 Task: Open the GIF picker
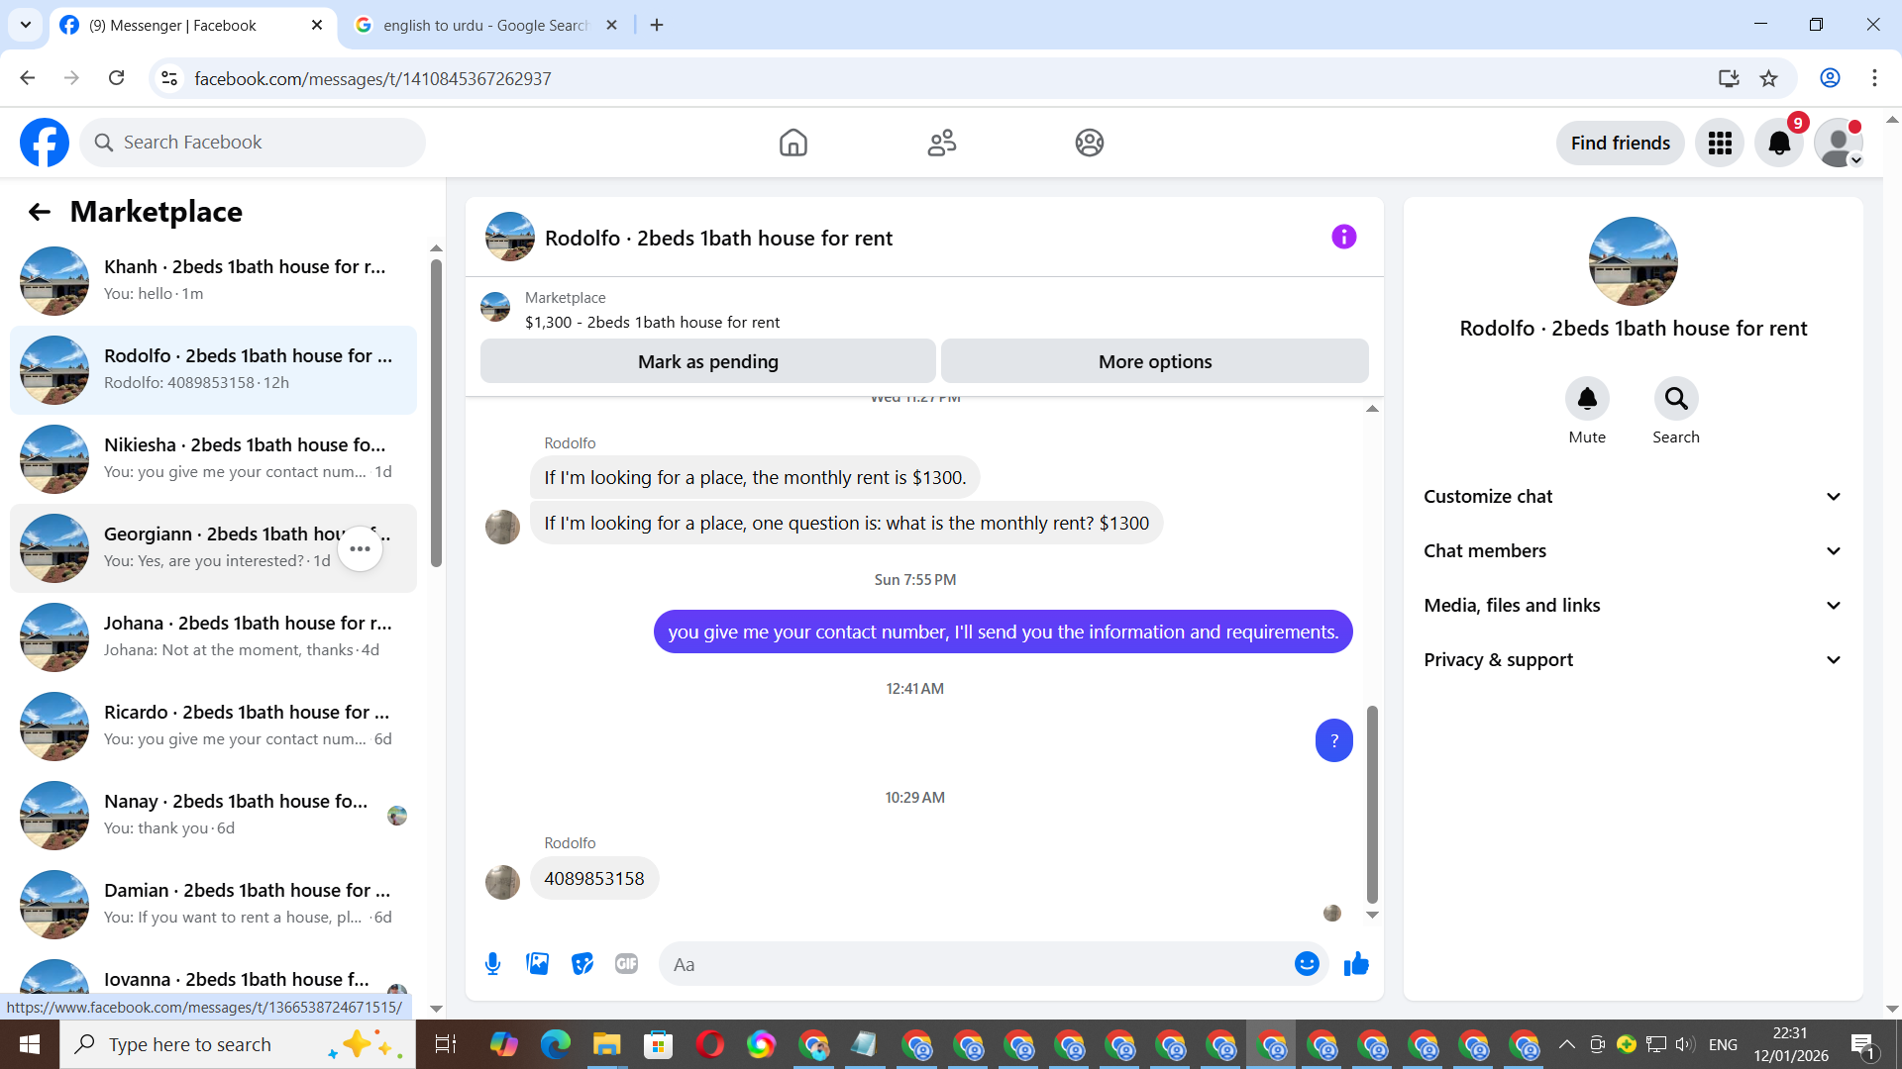coord(626,964)
